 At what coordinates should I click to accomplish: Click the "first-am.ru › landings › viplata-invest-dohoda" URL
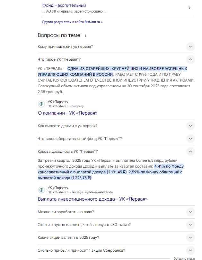click(80, 192)
